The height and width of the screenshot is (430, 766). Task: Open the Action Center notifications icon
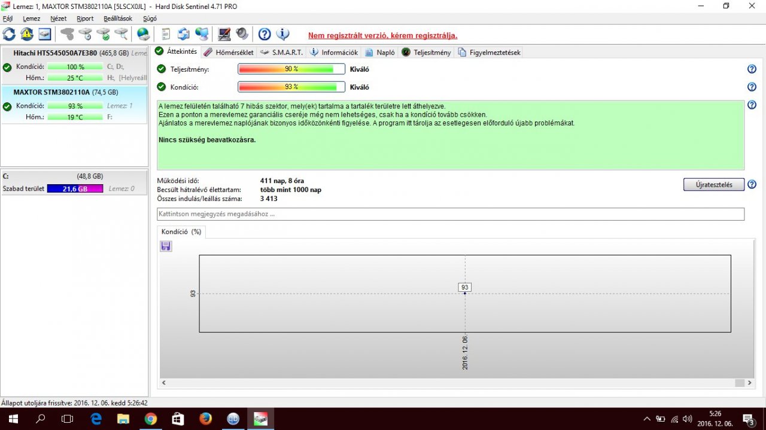[748, 419]
